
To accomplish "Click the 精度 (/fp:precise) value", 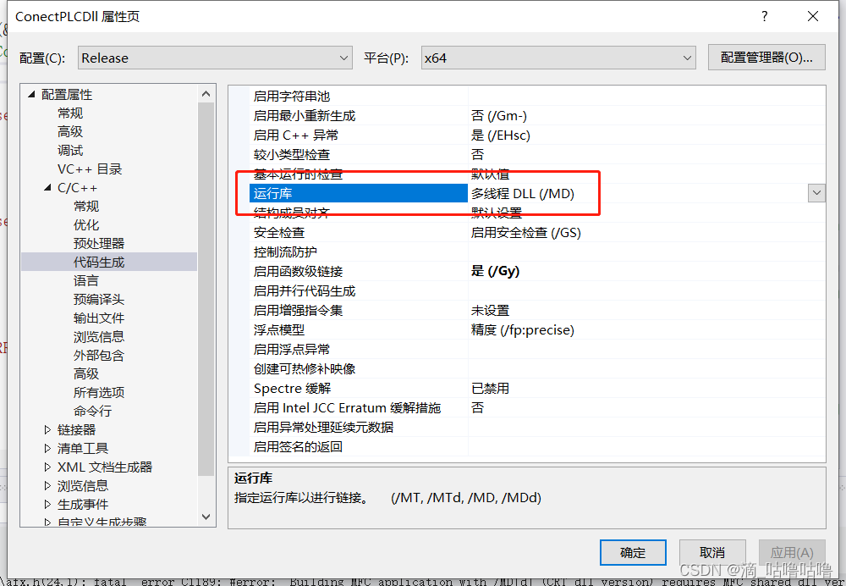I will tap(522, 330).
